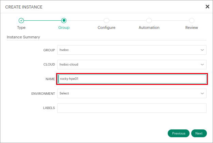This screenshot has width=213, height=143.
Task: Click the chevron arrow of CLOUD field
Action: tap(202, 65)
